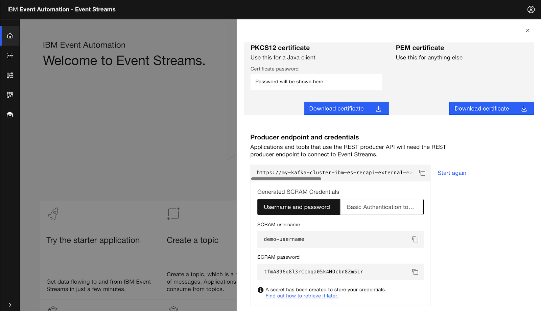Screen dimensions: 541x311
Task: Open the Consumer groups sidebar icon
Action: (x=10, y=95)
